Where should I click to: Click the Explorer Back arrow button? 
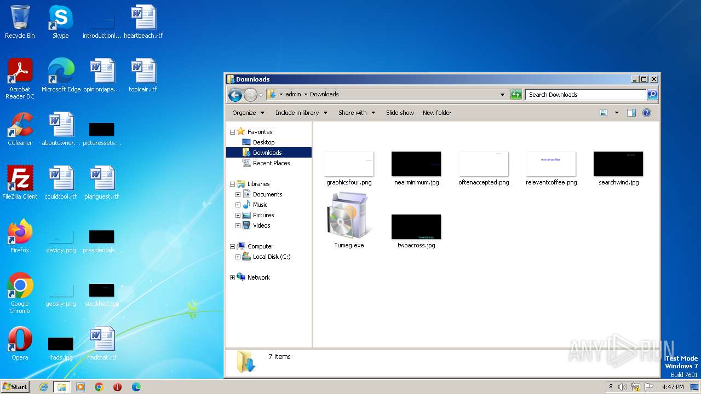235,95
